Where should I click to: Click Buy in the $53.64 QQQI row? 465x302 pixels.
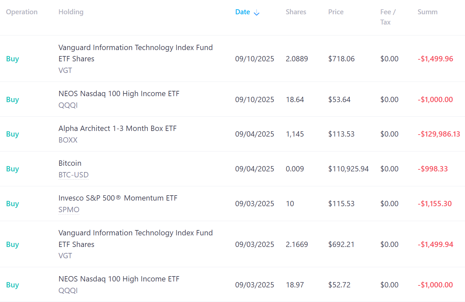tap(12, 99)
